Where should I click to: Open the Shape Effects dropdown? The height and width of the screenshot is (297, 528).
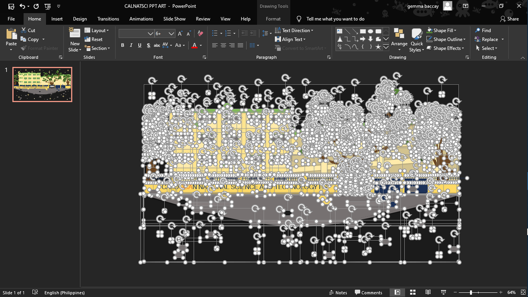[445, 48]
